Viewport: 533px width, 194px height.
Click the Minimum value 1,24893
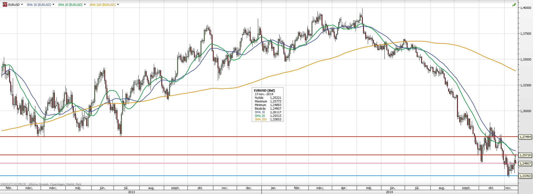pyautogui.click(x=276, y=105)
